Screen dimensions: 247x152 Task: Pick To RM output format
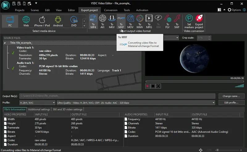(158, 21)
